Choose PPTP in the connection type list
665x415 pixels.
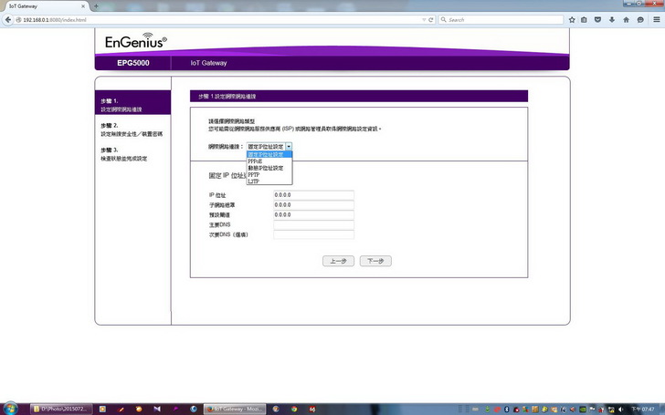point(254,175)
